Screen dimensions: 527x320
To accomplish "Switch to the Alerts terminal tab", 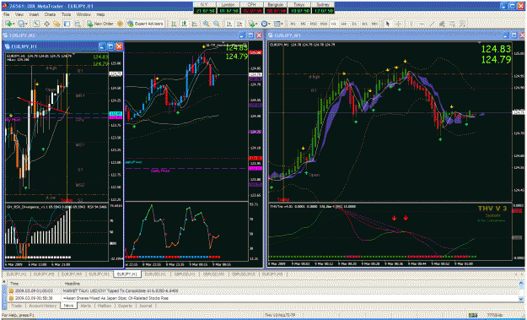I will 86,306.
